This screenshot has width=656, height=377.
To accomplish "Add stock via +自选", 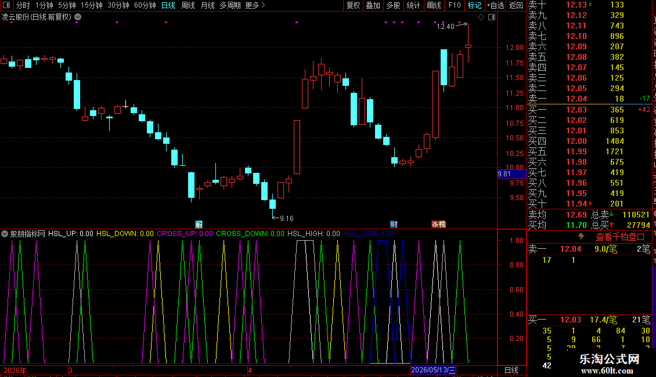I will 496,5.
